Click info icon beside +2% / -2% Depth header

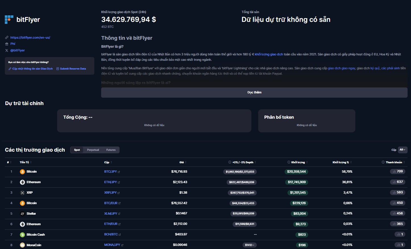tap(230, 162)
